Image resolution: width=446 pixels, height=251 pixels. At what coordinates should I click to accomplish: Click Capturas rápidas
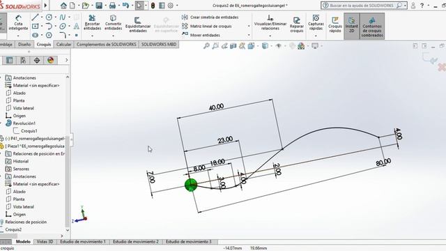[316, 23]
